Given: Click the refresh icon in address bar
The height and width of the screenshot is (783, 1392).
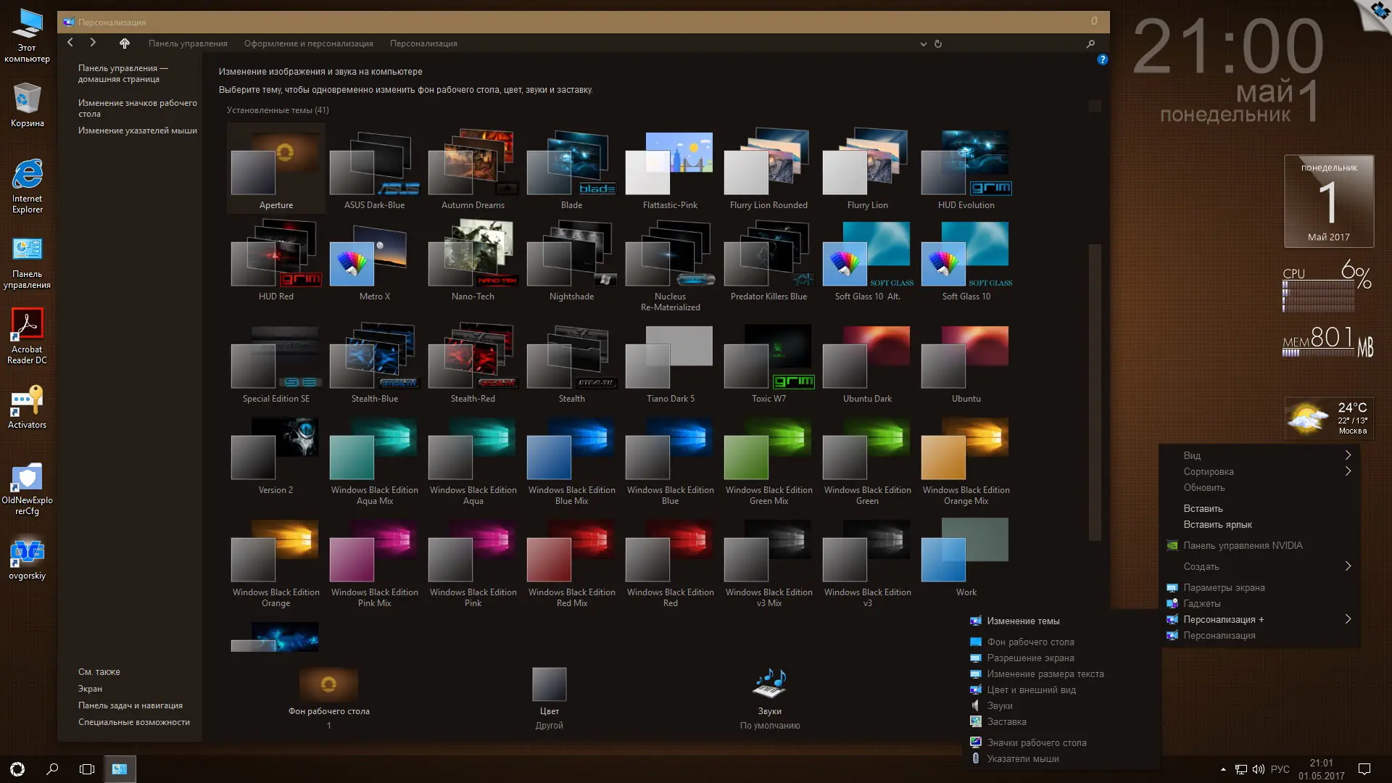Looking at the screenshot, I should pos(938,43).
